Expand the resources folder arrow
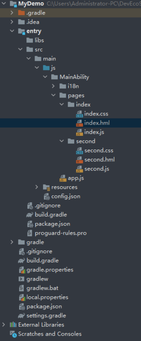Image resolution: width=141 pixels, height=341 pixels. pos(37,187)
